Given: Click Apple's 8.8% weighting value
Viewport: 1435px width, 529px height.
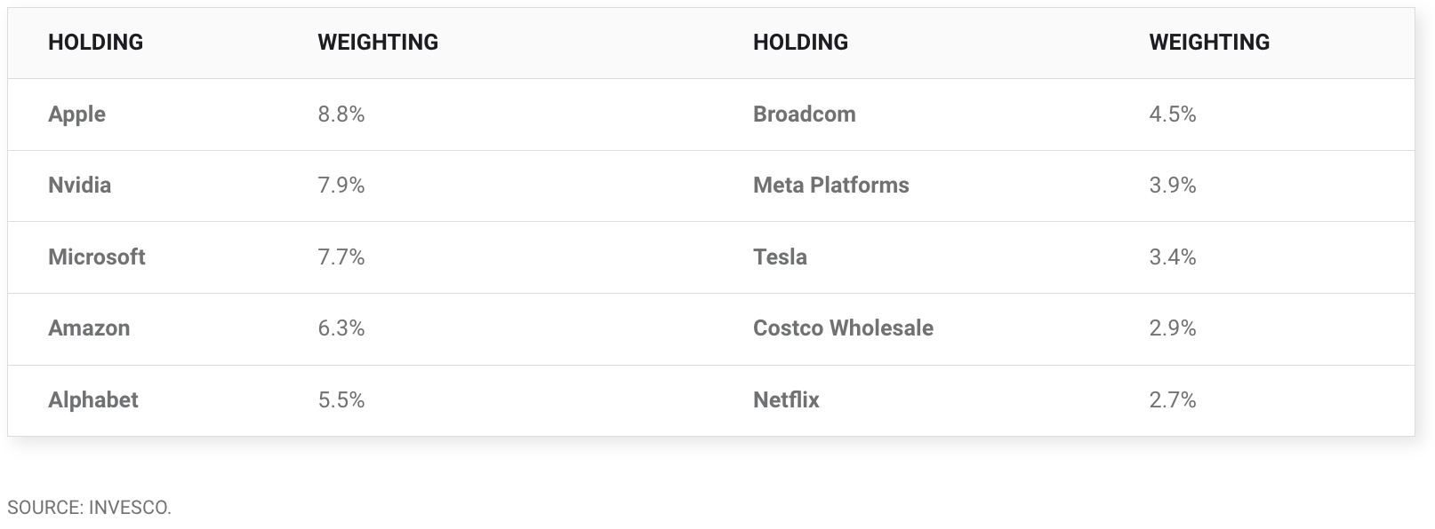Looking at the screenshot, I should coord(341,114).
